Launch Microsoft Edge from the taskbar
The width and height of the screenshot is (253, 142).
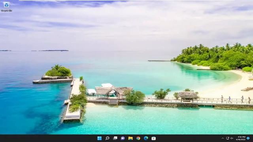[x=146, y=138]
